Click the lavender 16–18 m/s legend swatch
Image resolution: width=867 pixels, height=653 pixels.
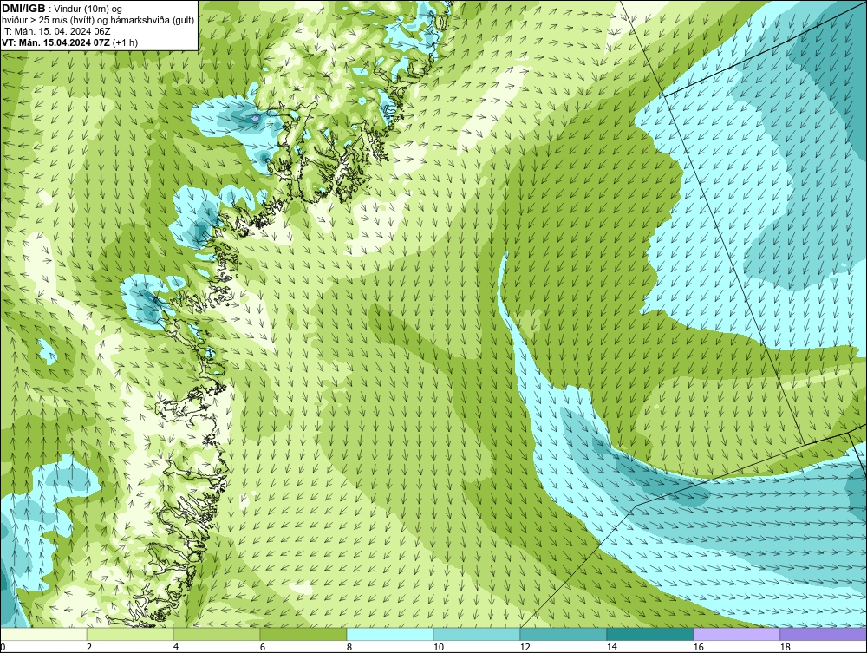[x=736, y=634]
